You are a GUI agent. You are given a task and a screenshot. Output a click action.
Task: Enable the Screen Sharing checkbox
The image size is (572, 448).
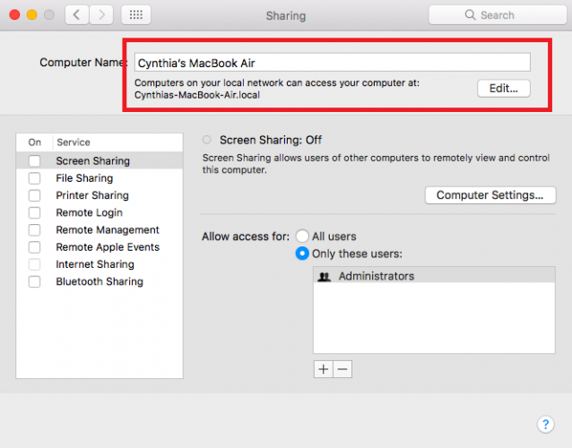pos(35,160)
